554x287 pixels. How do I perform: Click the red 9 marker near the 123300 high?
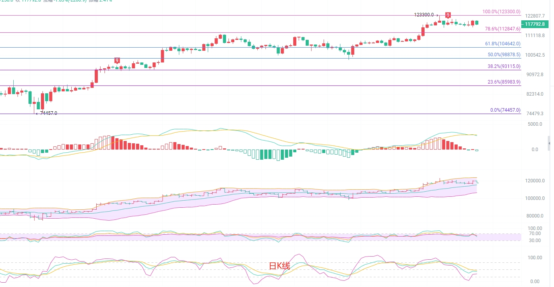click(448, 15)
